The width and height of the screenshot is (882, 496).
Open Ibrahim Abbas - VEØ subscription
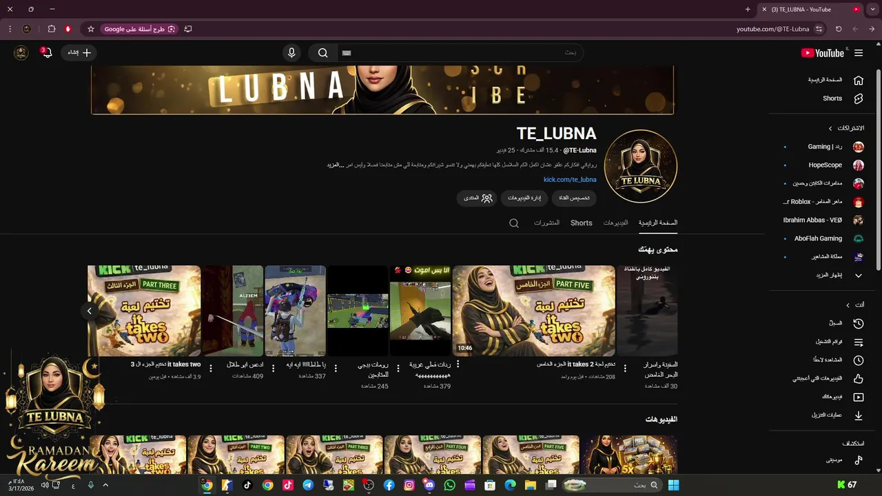824,220
